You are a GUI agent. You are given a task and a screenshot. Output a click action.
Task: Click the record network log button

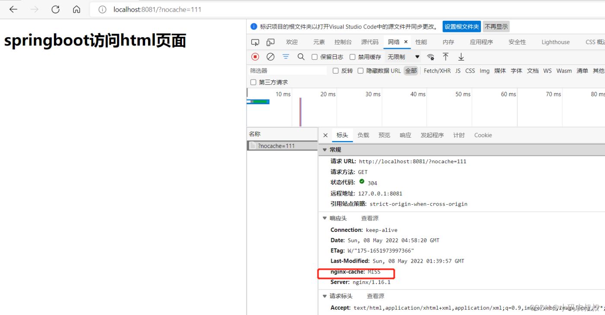point(255,57)
